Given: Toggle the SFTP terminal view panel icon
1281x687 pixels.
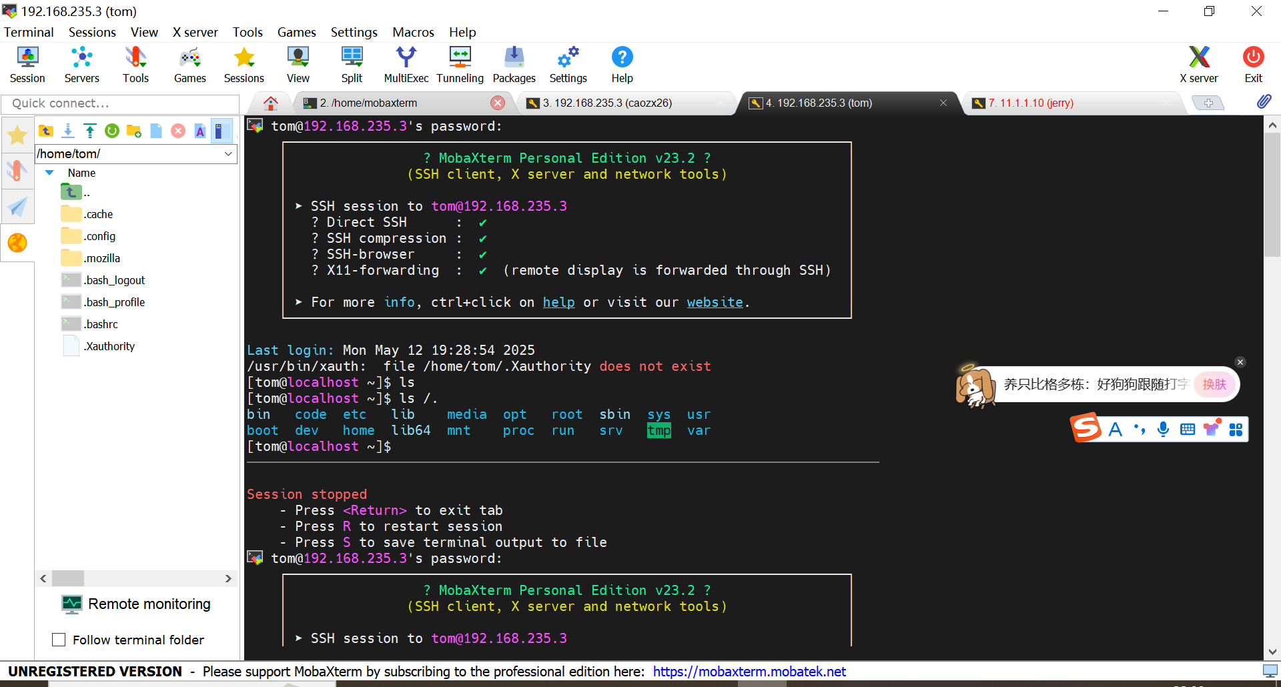Looking at the screenshot, I should click(222, 131).
